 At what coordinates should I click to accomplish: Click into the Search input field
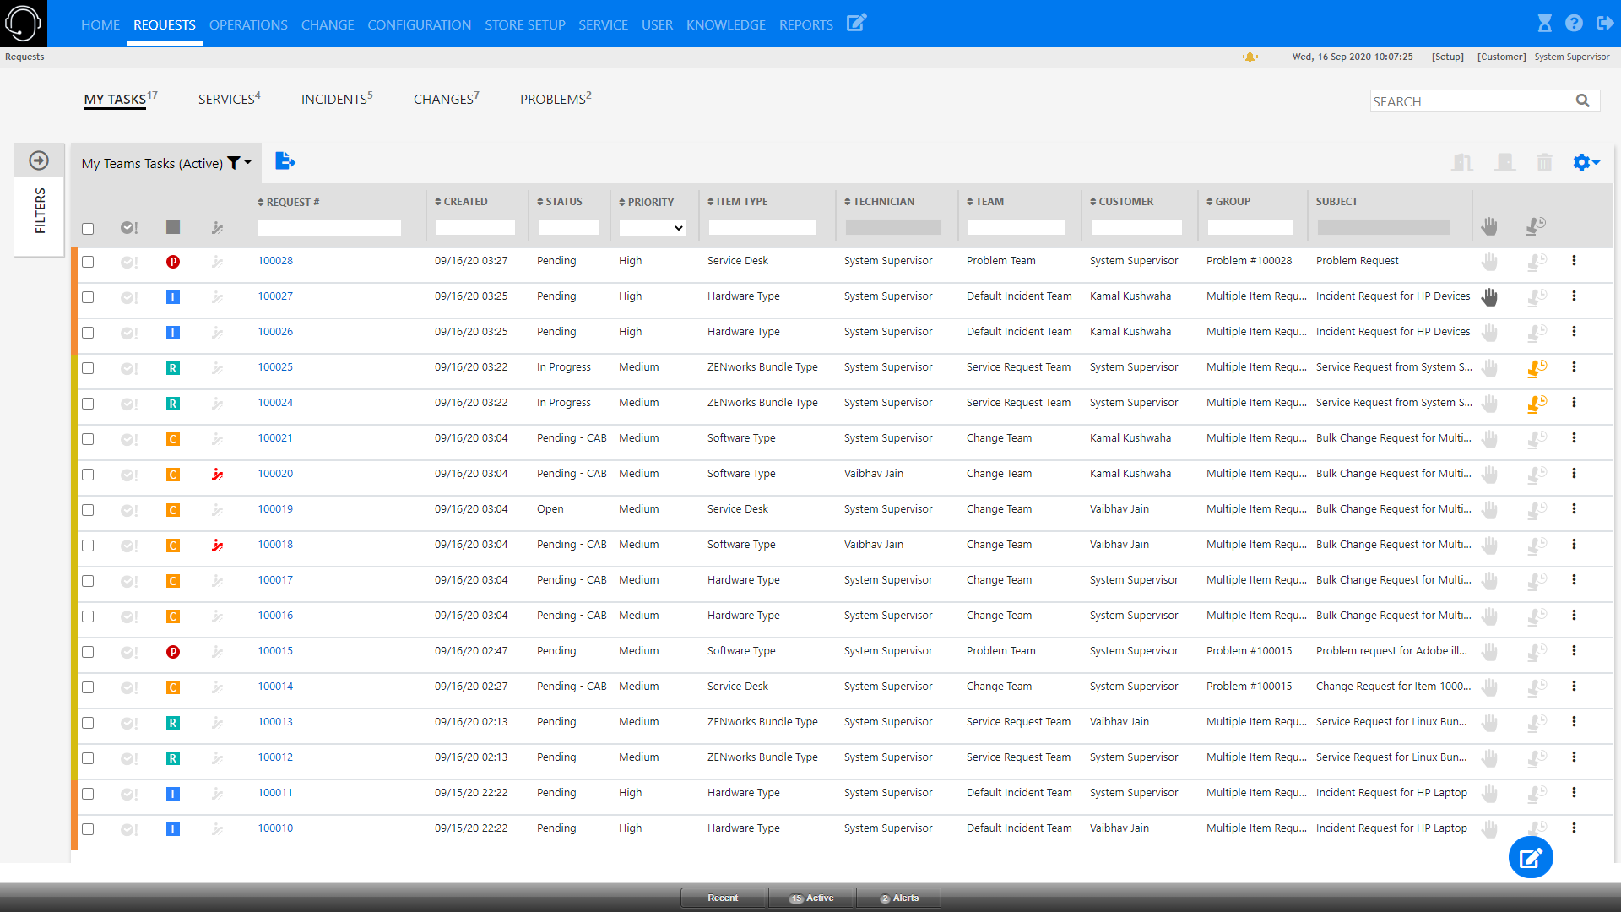pos(1469,101)
